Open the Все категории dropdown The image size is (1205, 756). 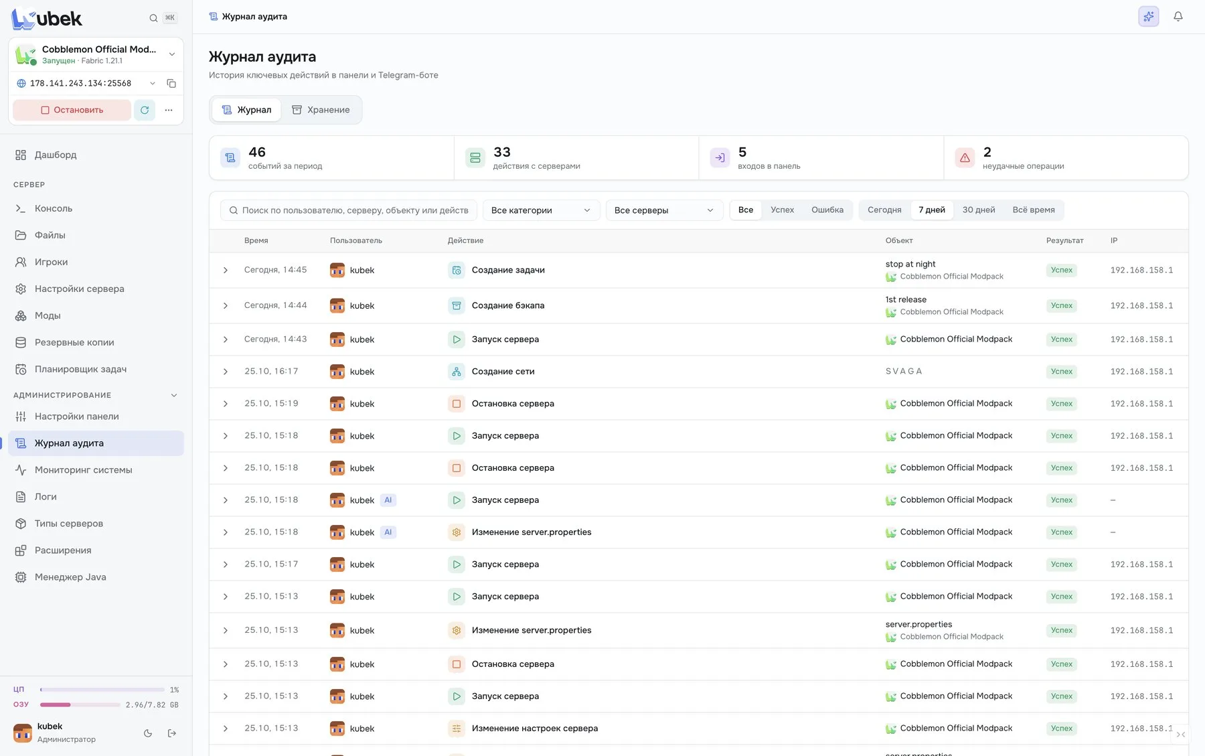[x=541, y=210]
